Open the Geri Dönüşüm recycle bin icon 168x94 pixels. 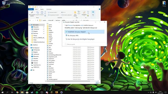click(4, 4)
